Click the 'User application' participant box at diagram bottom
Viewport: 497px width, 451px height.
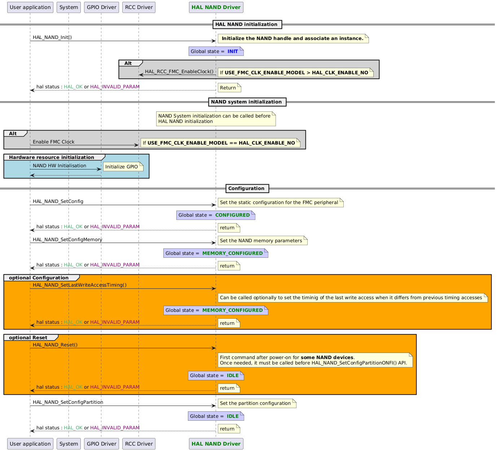click(x=30, y=444)
